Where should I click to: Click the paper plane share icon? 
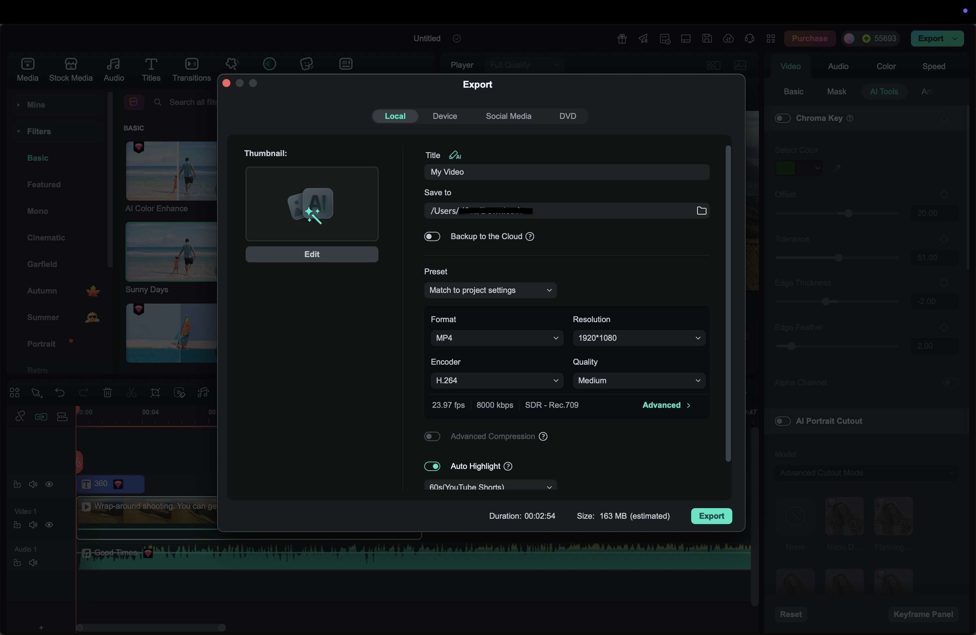click(643, 39)
